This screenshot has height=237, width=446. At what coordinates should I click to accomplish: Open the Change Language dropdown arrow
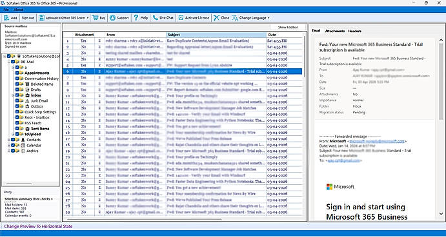coord(269,18)
